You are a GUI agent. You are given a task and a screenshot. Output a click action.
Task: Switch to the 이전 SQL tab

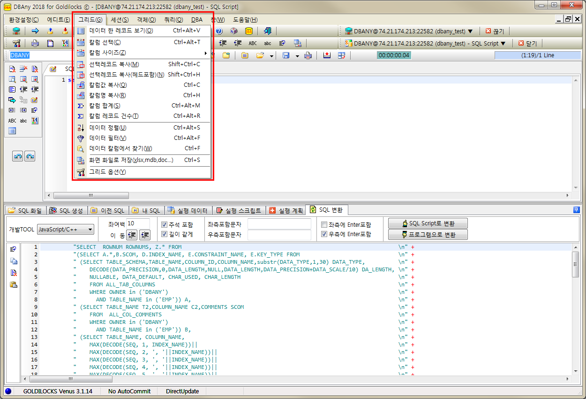pyautogui.click(x=107, y=210)
